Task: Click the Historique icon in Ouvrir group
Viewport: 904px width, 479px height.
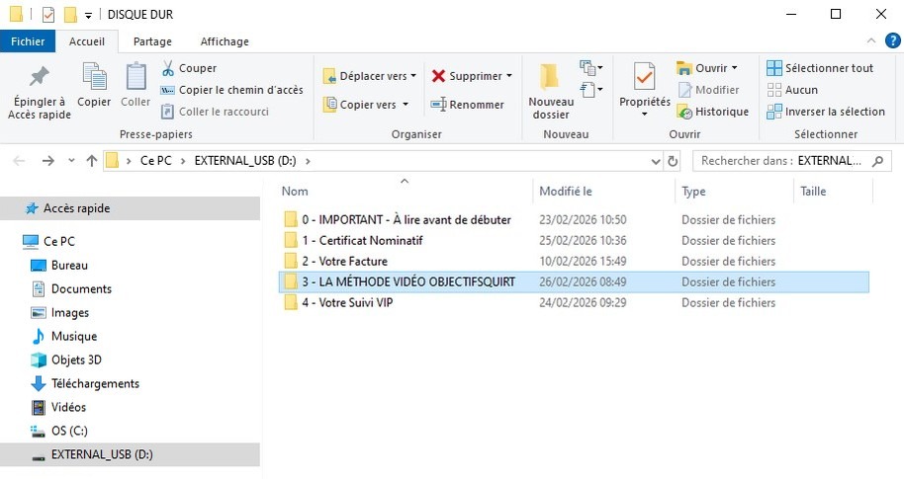Action: (x=684, y=112)
